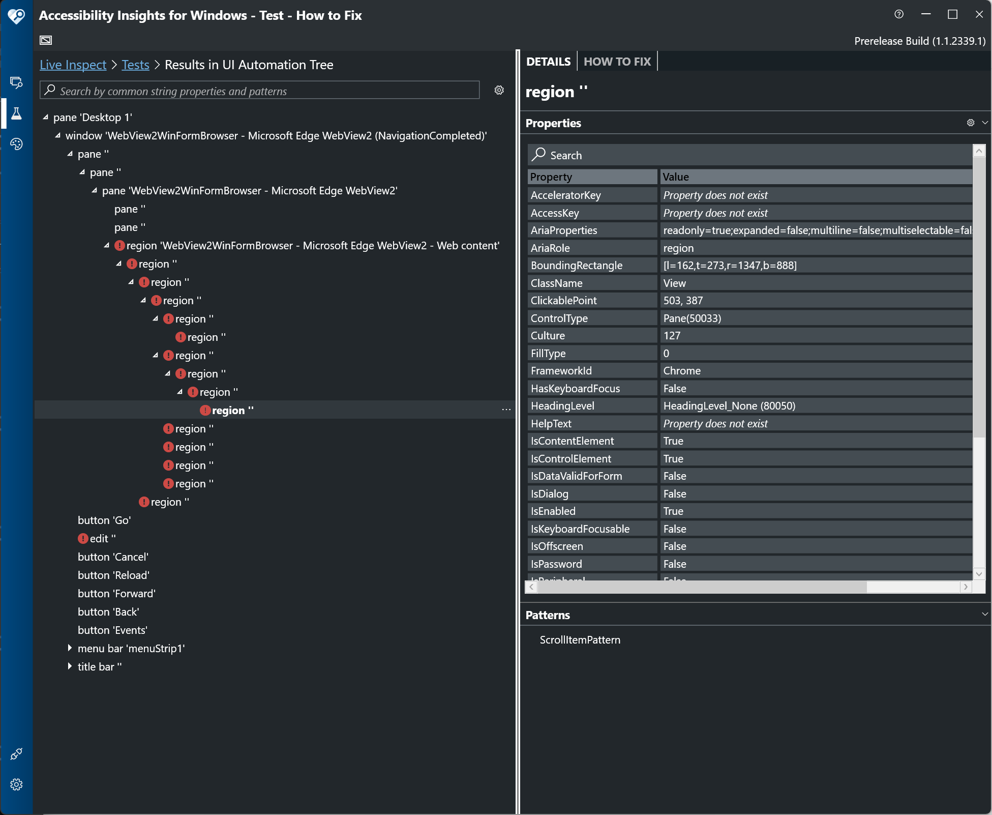Collapse the Patterns section
992x815 pixels.
pos(984,615)
